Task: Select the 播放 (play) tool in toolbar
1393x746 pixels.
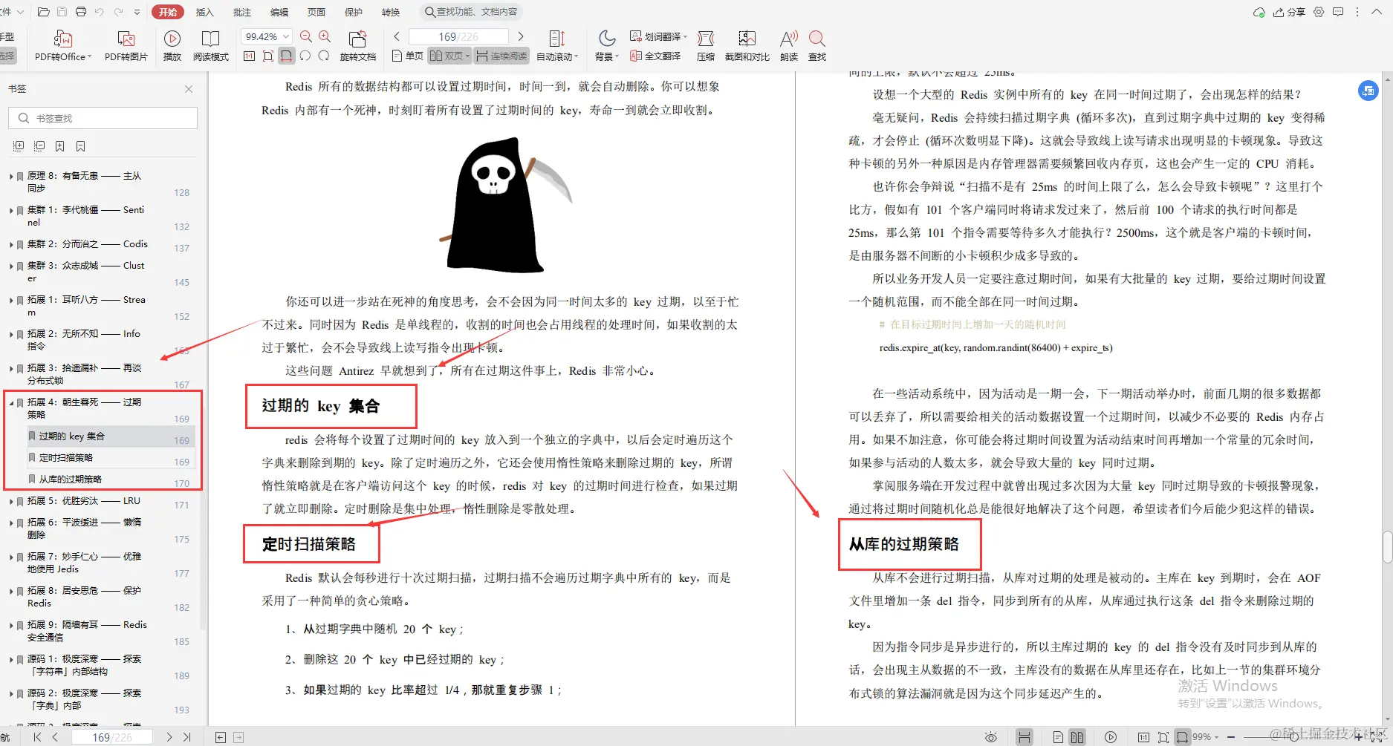Action: coord(172,45)
